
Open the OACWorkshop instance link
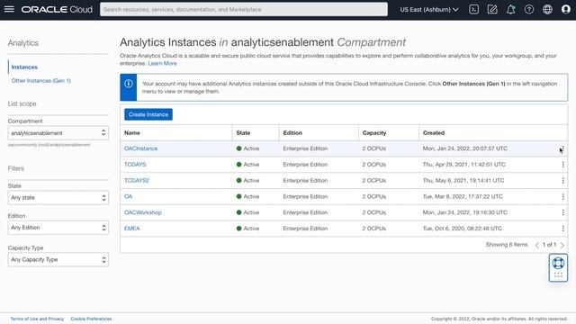pyautogui.click(x=143, y=212)
